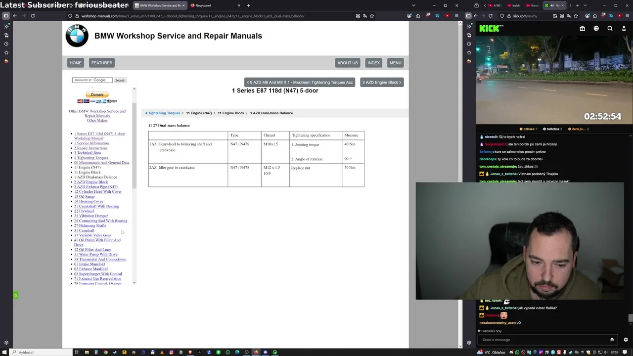Open Kick browse streams icon
The width and height of the screenshot is (633, 356).
582,29
